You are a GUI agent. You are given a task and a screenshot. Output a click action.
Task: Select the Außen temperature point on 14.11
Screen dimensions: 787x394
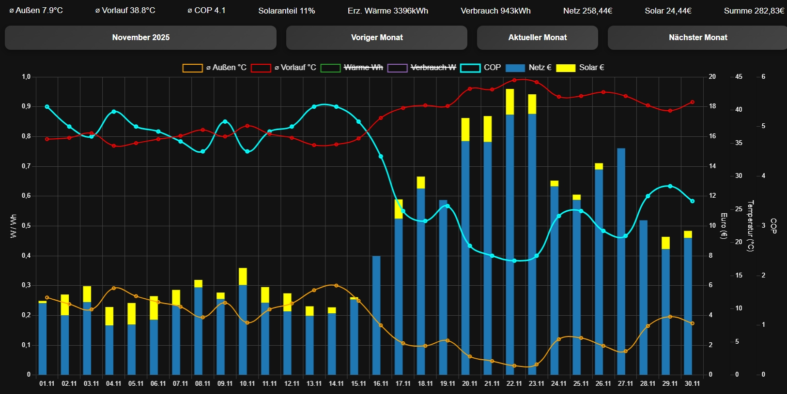336,286
